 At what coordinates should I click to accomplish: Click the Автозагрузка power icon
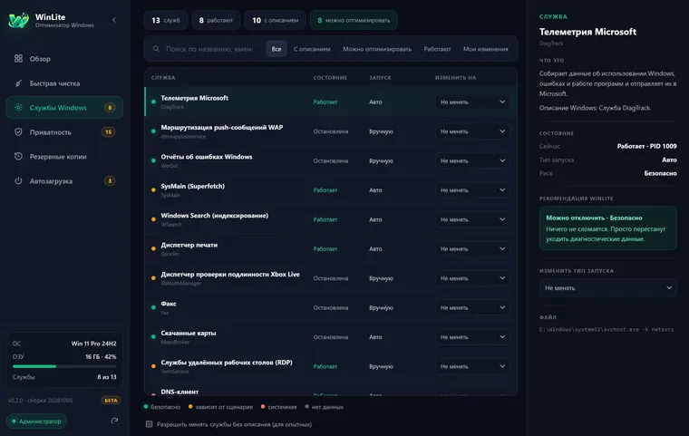(18, 180)
